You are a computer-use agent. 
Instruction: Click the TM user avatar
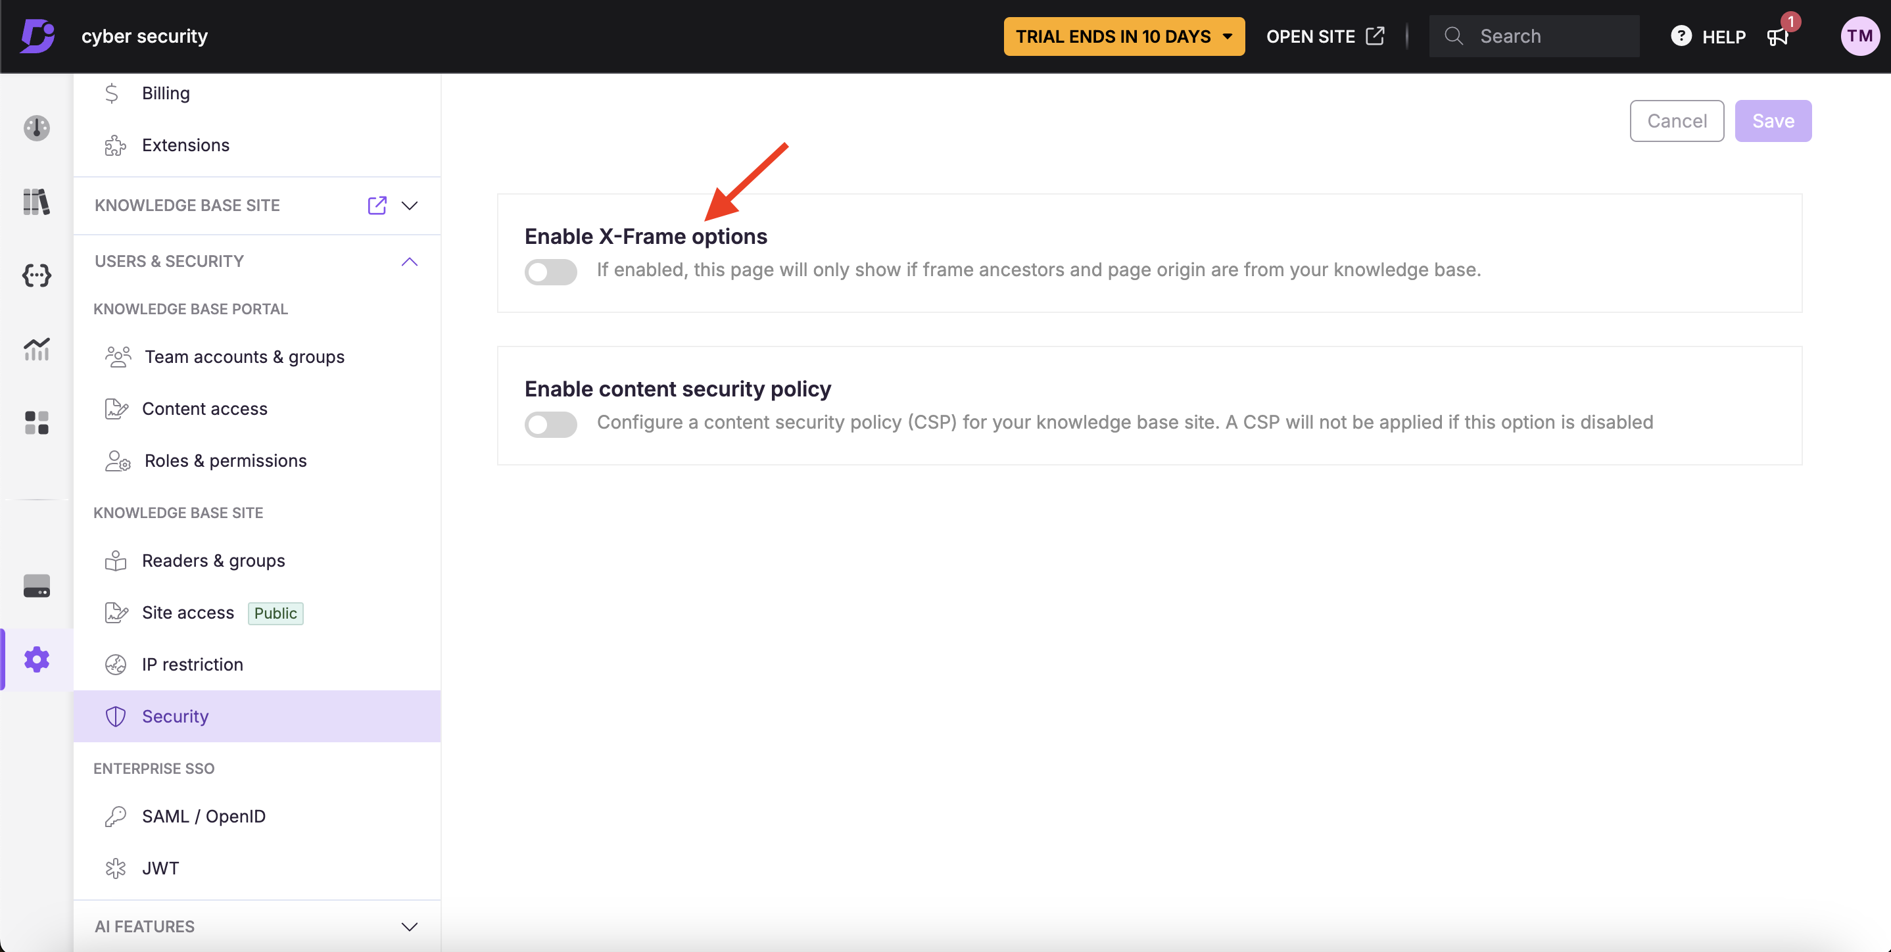tap(1859, 37)
